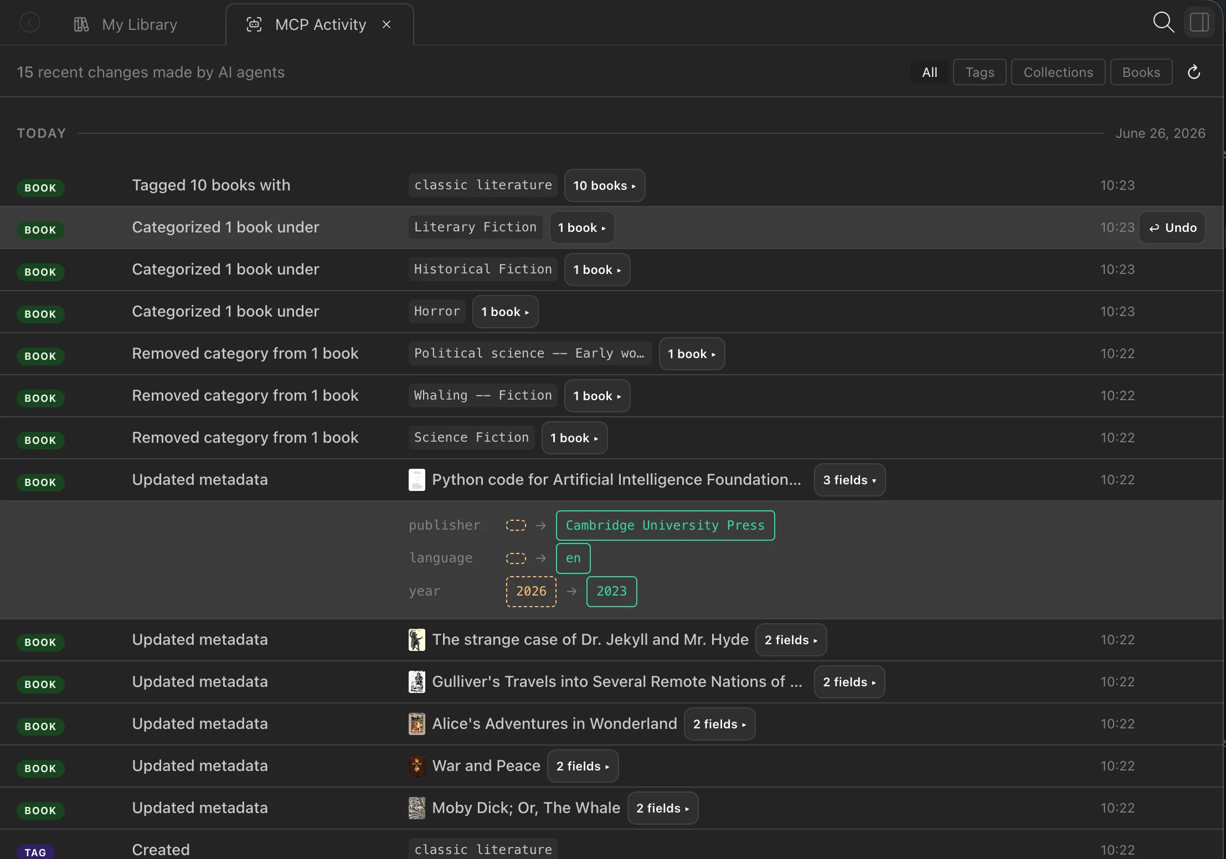
Task: Open Alice's Adventures in Wonderland cover thumbnail
Action: click(x=417, y=724)
